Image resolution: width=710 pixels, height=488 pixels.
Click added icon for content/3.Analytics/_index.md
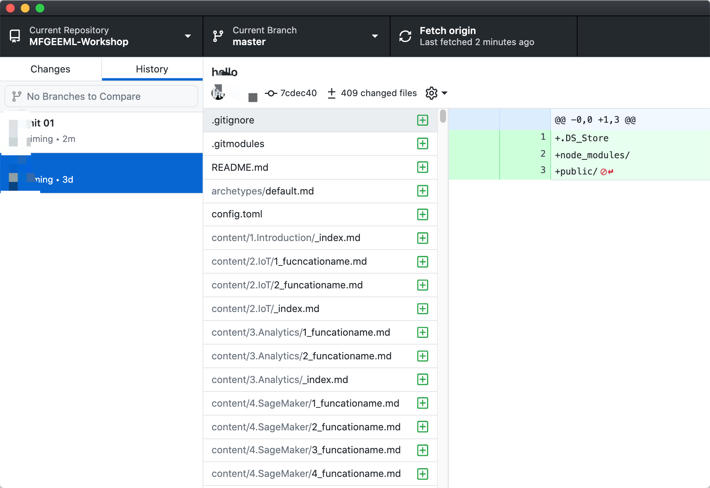(423, 380)
